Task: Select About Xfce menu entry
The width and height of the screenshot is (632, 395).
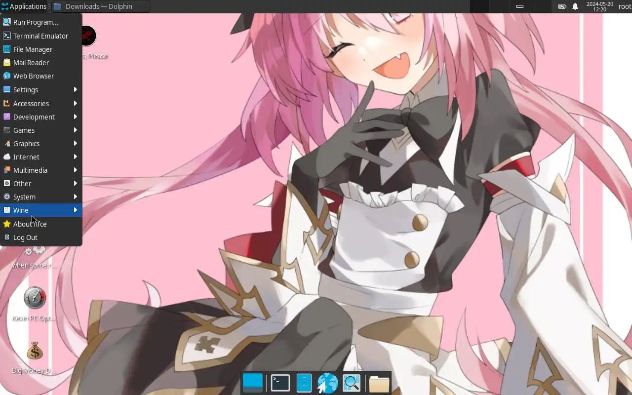Action: pyautogui.click(x=41, y=224)
